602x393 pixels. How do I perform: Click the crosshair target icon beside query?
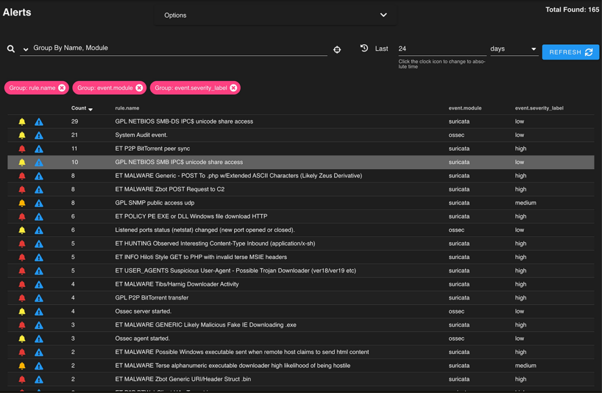click(337, 50)
